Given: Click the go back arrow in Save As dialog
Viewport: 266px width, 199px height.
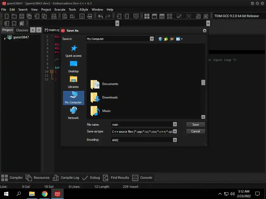Looking at the screenshot, I should pos(160,39).
